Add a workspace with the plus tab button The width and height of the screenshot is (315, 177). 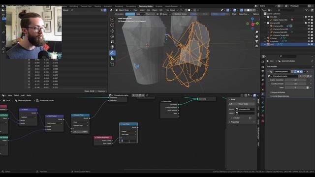click(181, 6)
